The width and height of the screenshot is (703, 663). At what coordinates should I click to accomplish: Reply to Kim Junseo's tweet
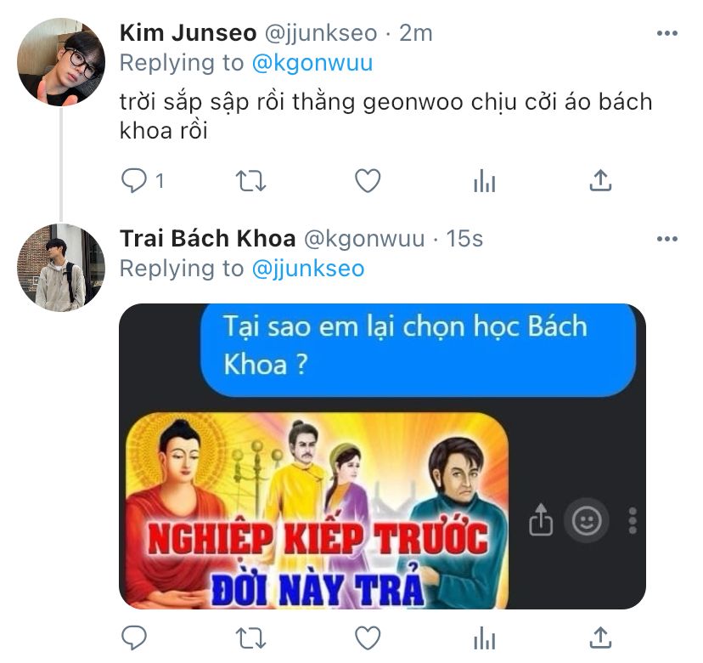point(134,180)
